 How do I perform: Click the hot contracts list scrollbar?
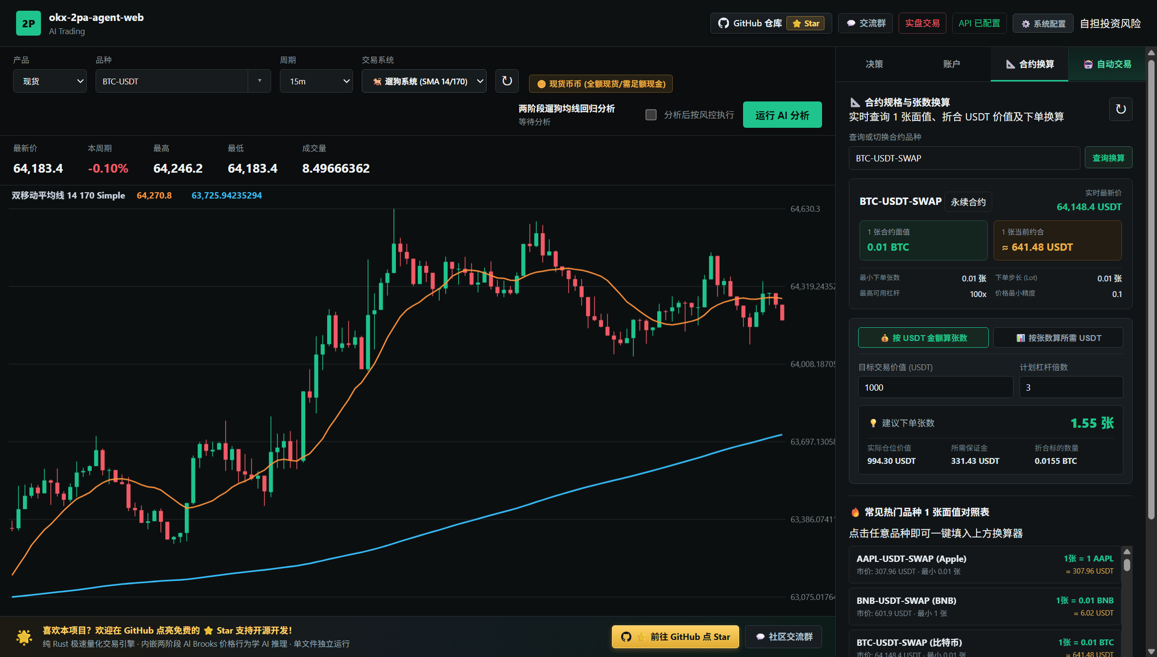click(x=1127, y=564)
